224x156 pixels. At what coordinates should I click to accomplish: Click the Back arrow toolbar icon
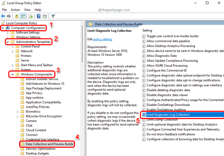pos(3,16)
